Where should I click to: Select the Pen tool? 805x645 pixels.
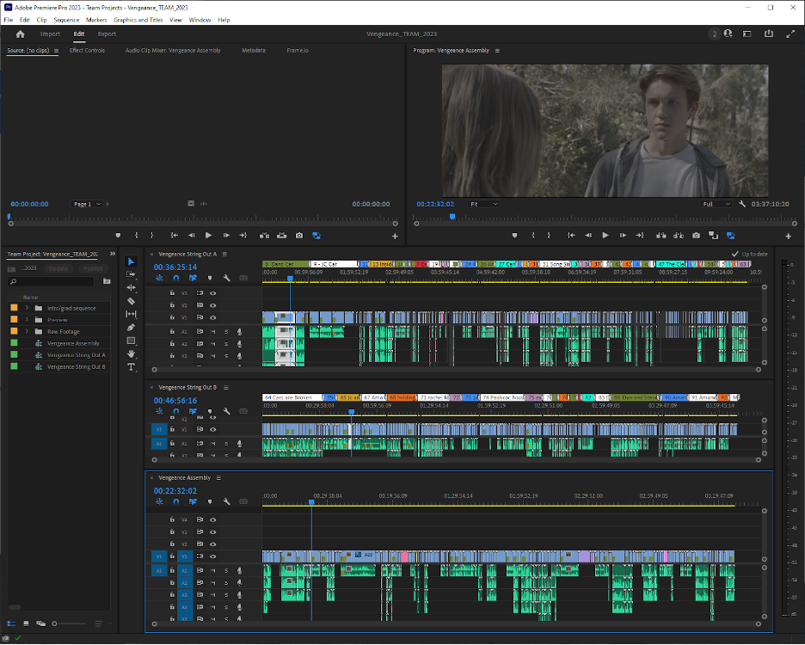[131, 327]
